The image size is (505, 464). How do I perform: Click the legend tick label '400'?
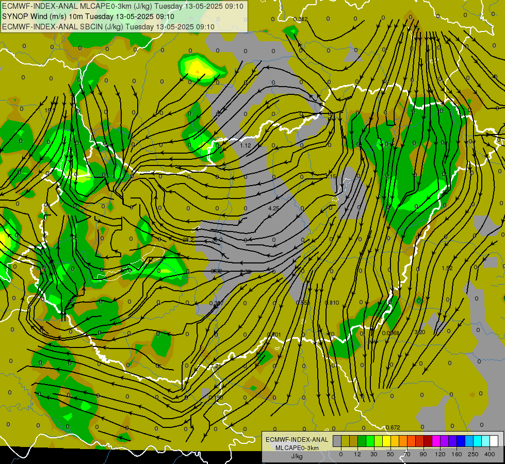click(x=490, y=454)
